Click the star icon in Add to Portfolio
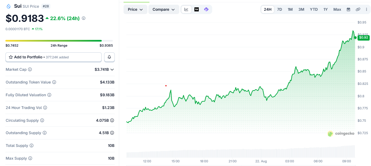 11,57
